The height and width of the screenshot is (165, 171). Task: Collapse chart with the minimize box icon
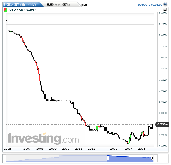pos(165,9)
